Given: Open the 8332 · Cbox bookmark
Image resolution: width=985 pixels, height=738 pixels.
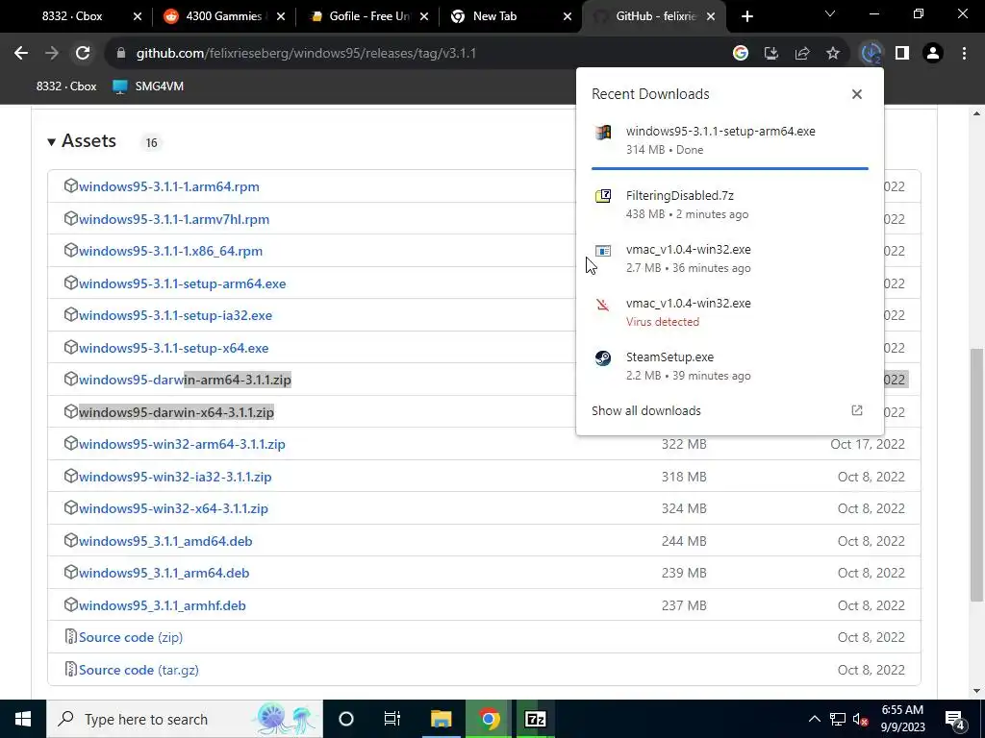Looking at the screenshot, I should tap(66, 86).
